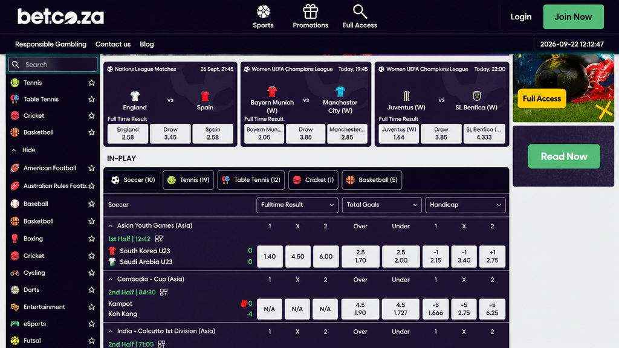Open stats icon beside 1st Half 12:42
The width and height of the screenshot is (619, 348).
(x=159, y=239)
